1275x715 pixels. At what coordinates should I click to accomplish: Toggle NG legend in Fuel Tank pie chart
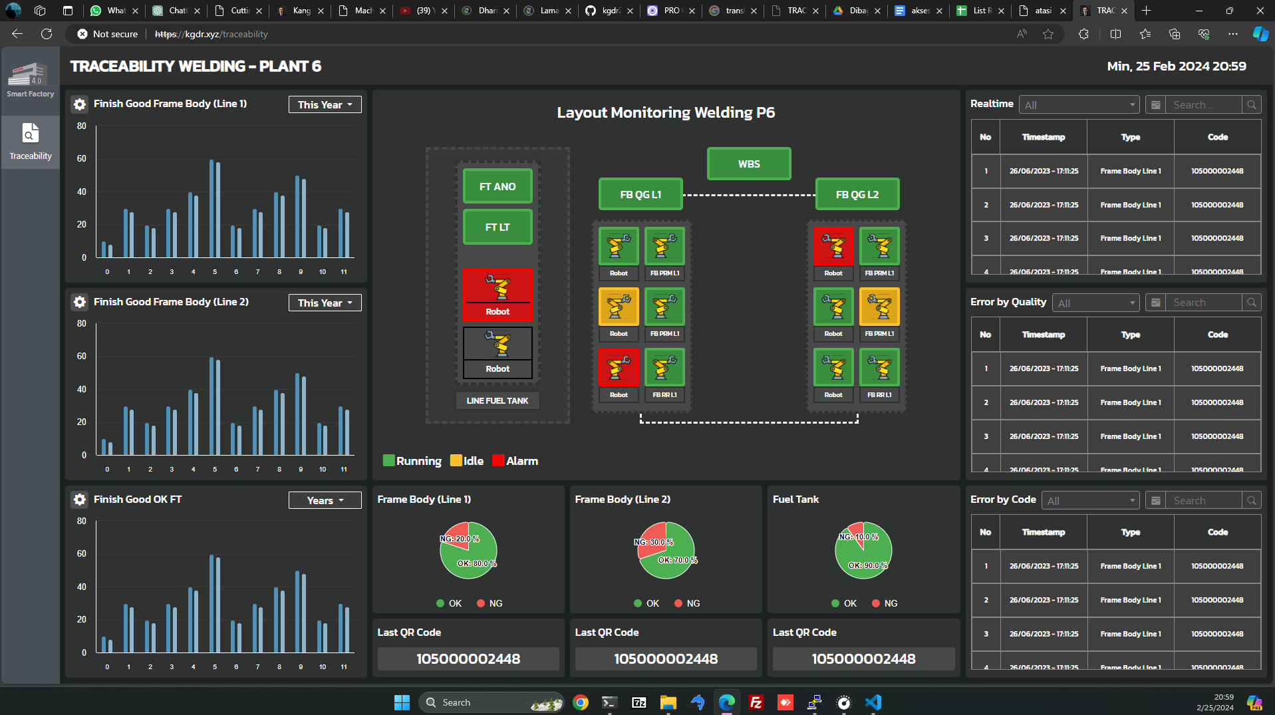click(x=885, y=603)
